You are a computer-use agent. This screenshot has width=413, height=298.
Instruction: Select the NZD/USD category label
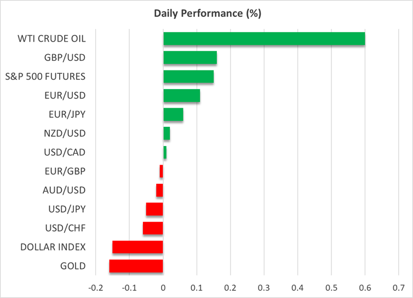(x=64, y=133)
